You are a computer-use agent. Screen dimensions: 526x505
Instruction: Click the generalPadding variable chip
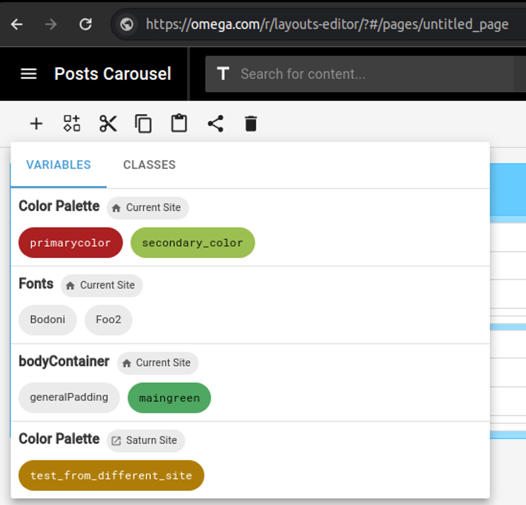coord(69,398)
